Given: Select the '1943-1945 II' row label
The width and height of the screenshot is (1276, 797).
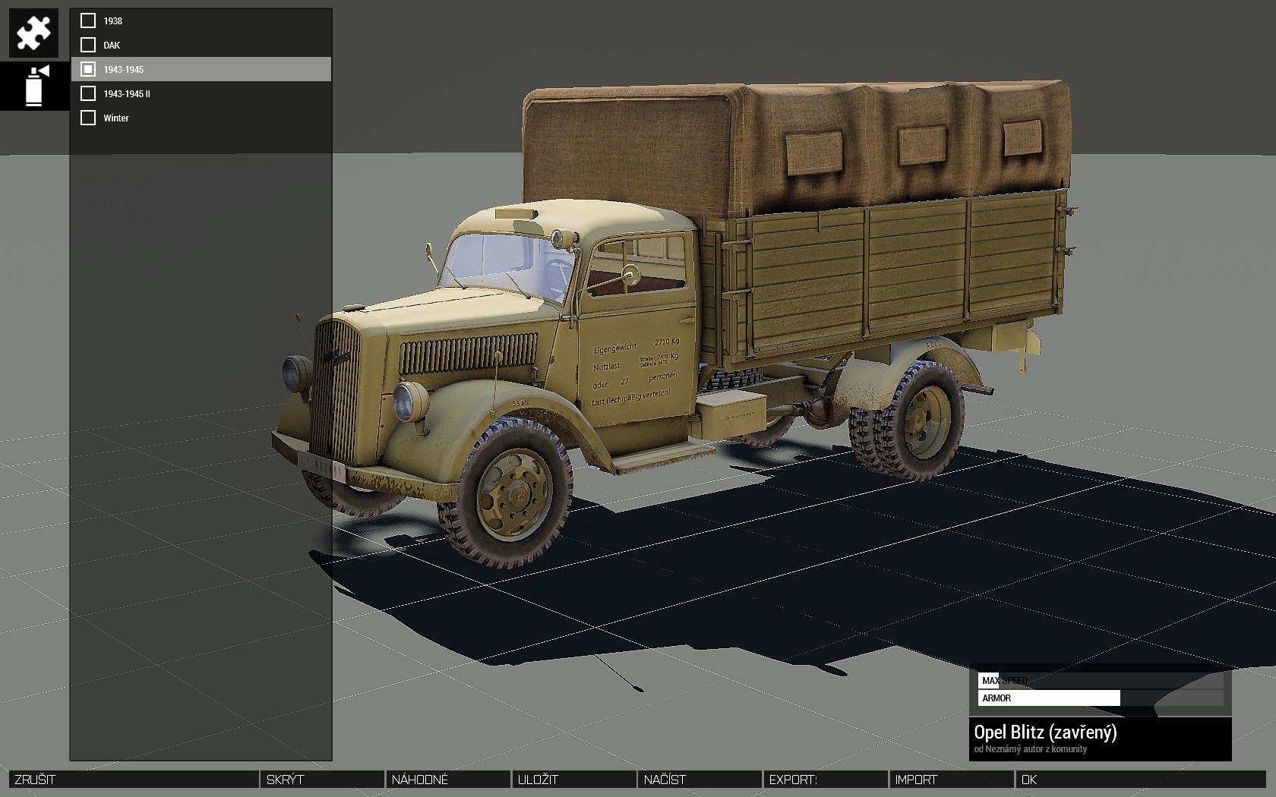Looking at the screenshot, I should click(x=127, y=93).
